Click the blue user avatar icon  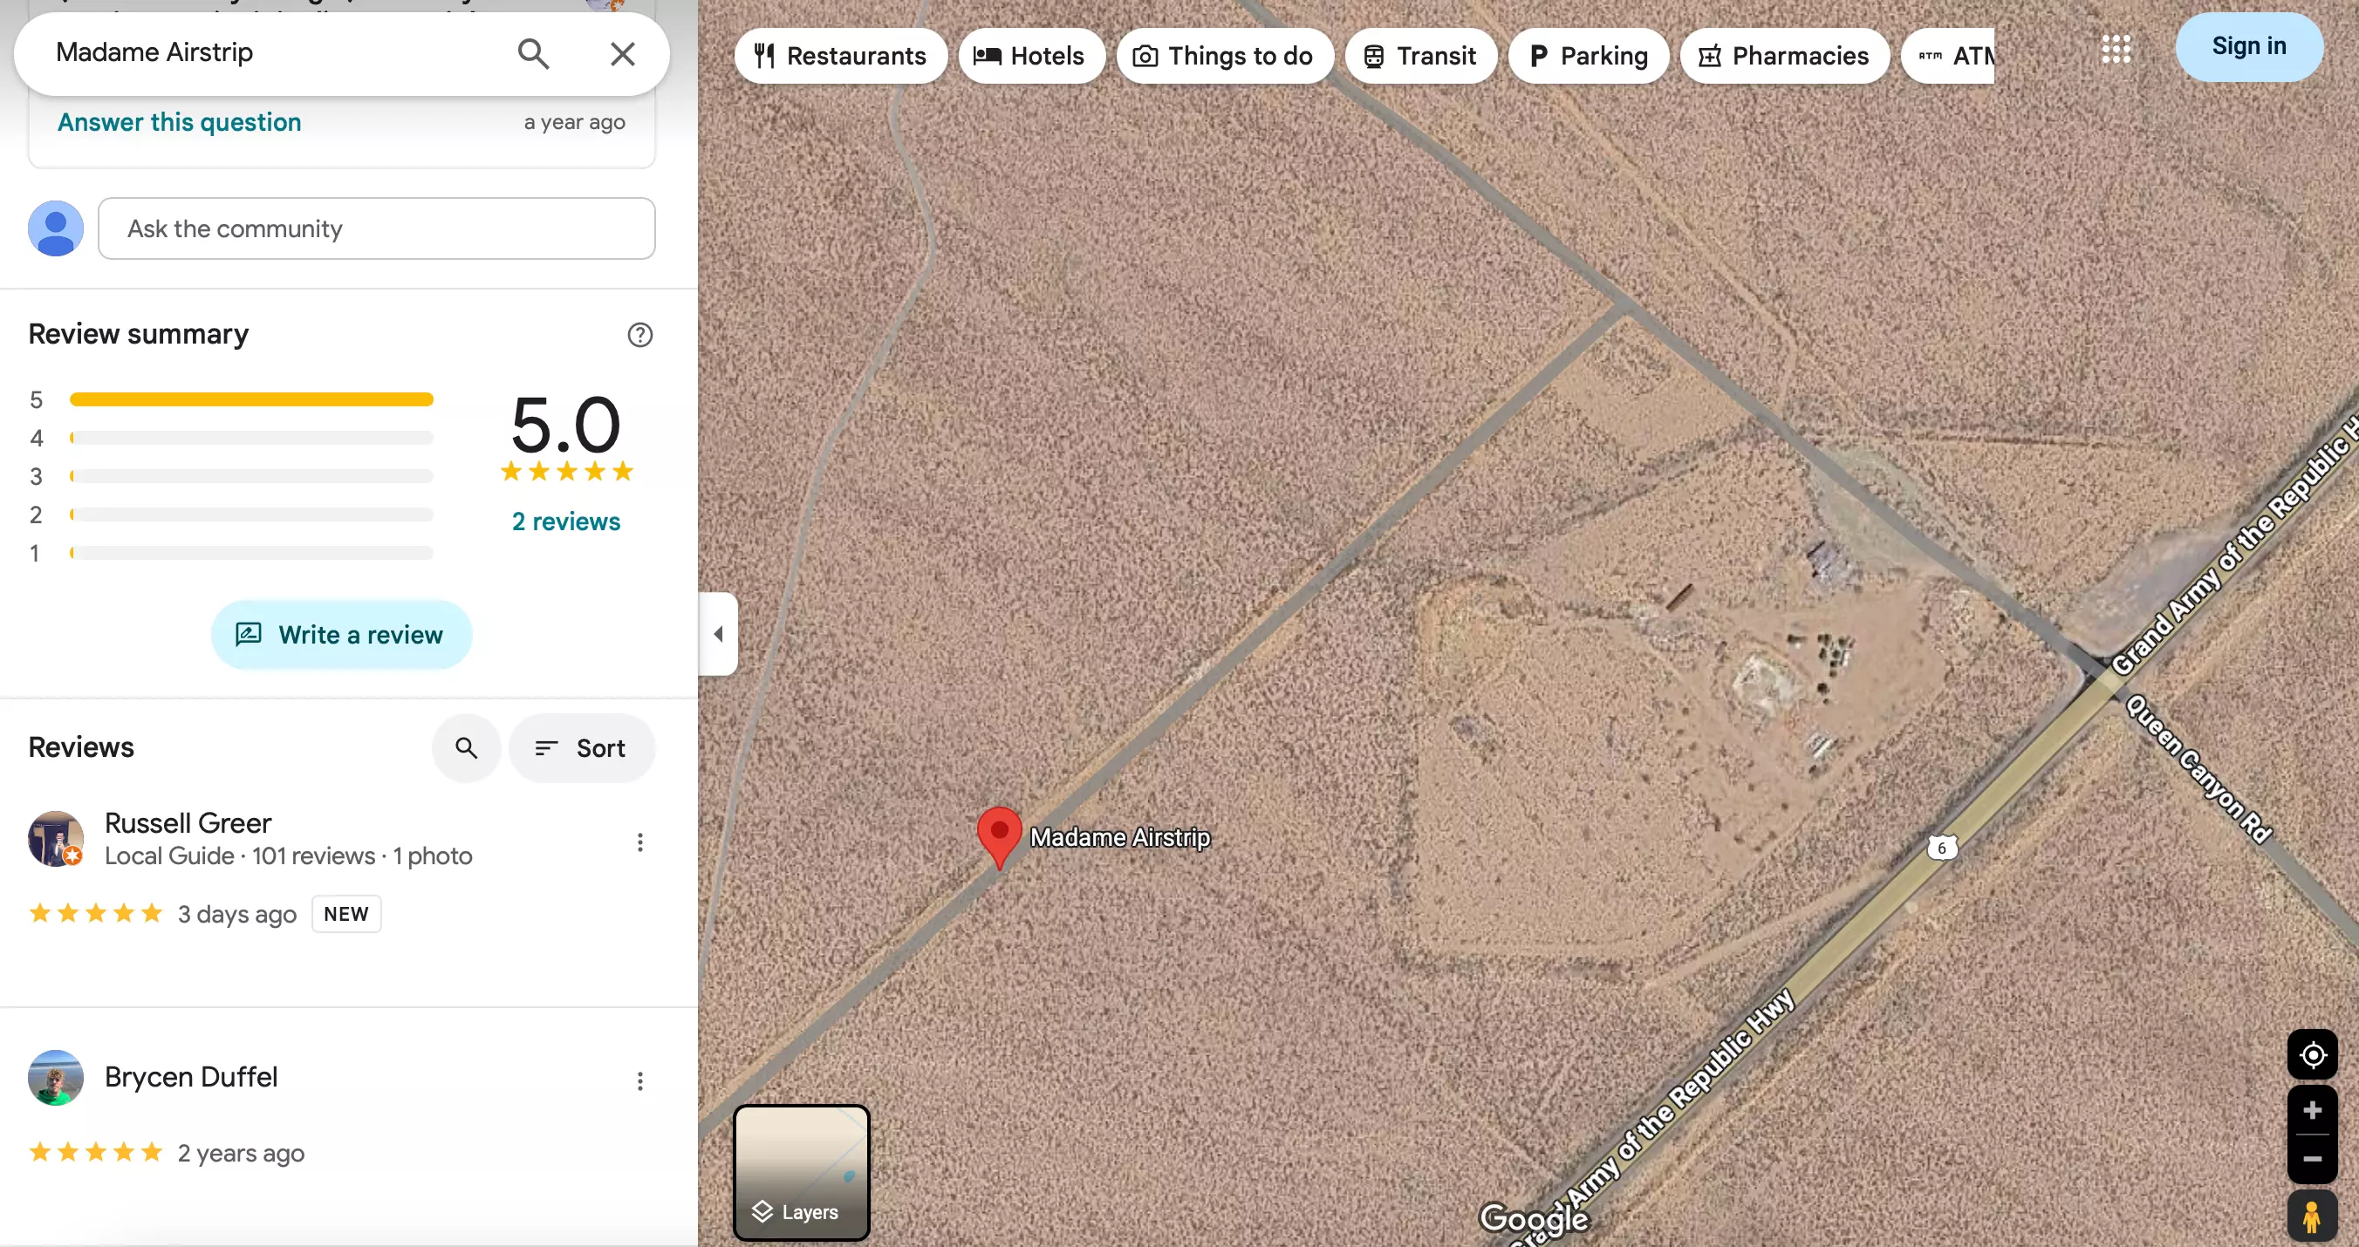coord(56,228)
